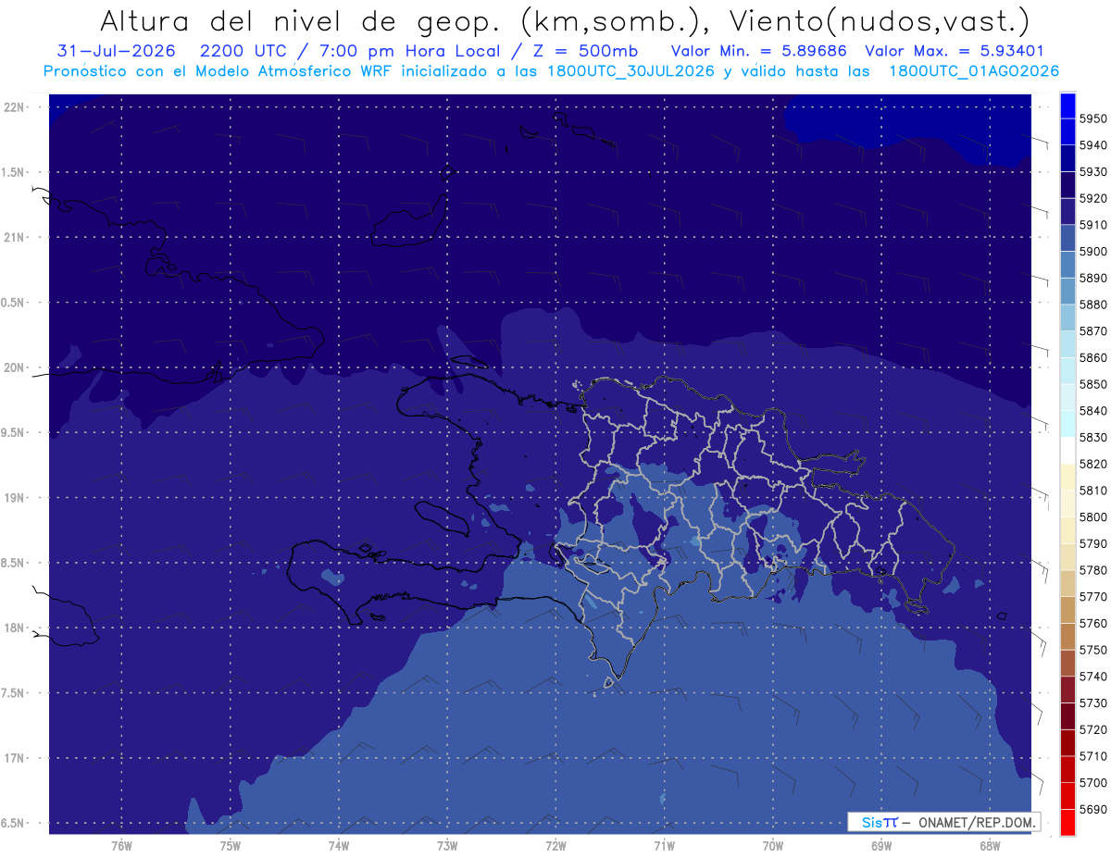Click the colorbar label '5910'
1111x858 pixels.
pyautogui.click(x=1092, y=225)
